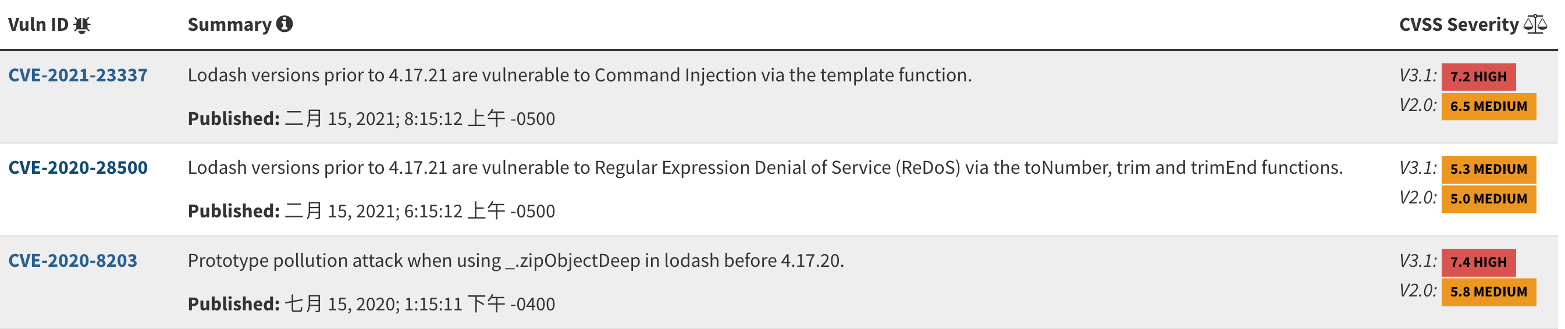
Task: Click the bug icon beside Vuln ID
Action: [x=82, y=25]
